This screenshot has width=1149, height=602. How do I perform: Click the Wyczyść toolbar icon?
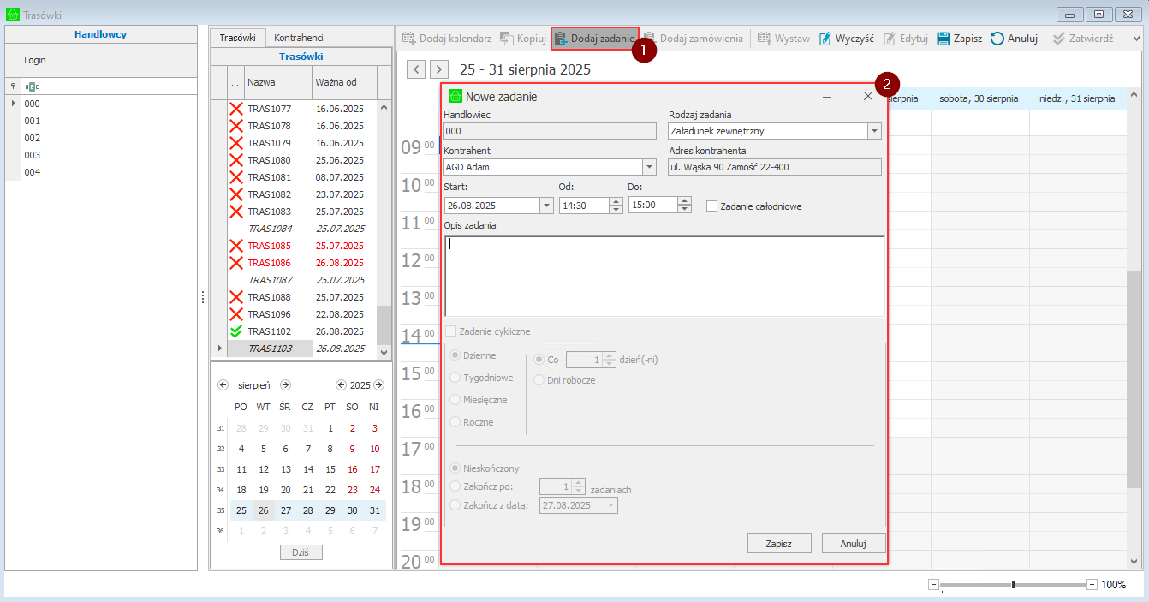(x=825, y=39)
